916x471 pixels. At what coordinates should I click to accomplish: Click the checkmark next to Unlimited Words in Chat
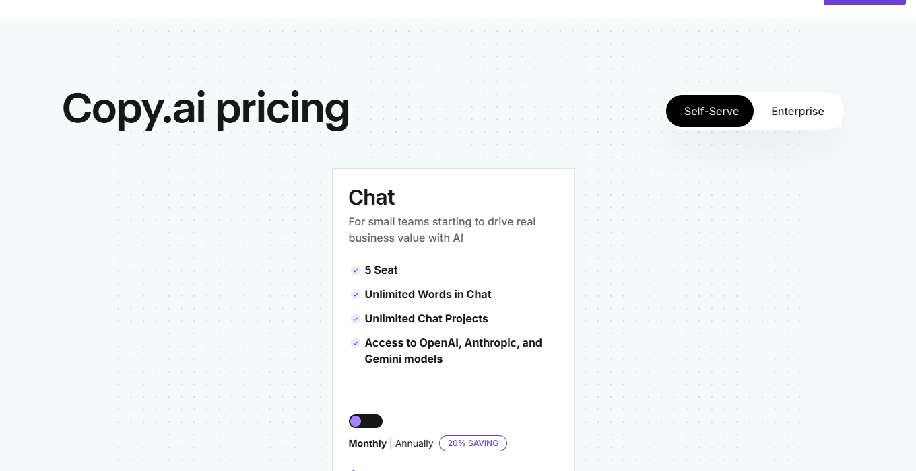click(356, 295)
